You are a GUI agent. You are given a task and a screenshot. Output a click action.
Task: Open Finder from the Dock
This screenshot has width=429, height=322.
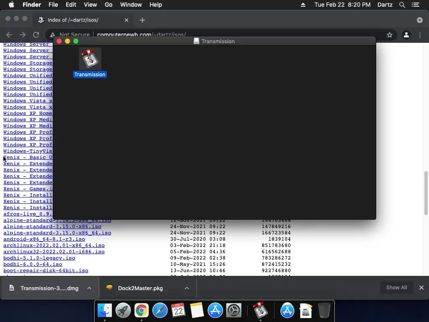click(x=105, y=311)
